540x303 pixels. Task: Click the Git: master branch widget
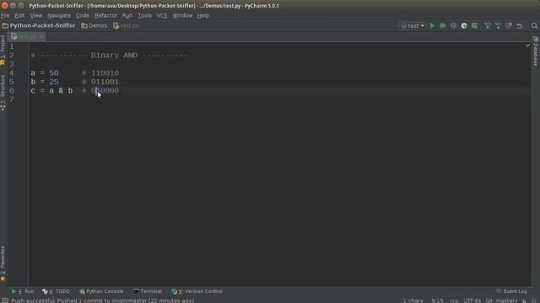point(501,300)
